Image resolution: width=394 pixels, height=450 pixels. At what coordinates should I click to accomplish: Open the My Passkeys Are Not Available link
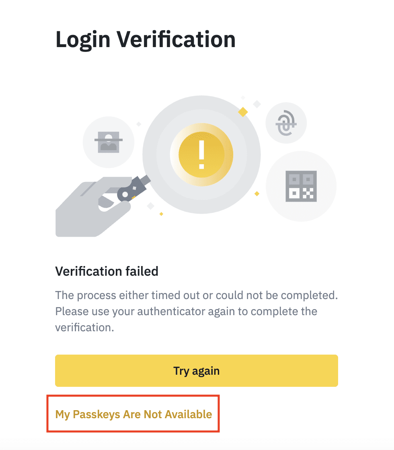tap(133, 414)
